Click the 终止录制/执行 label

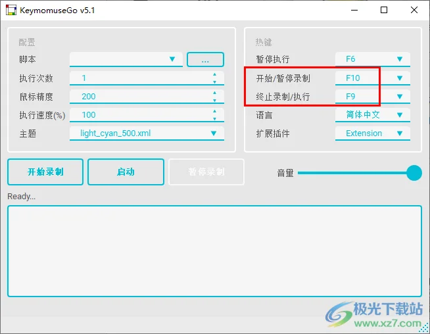pyautogui.click(x=283, y=97)
